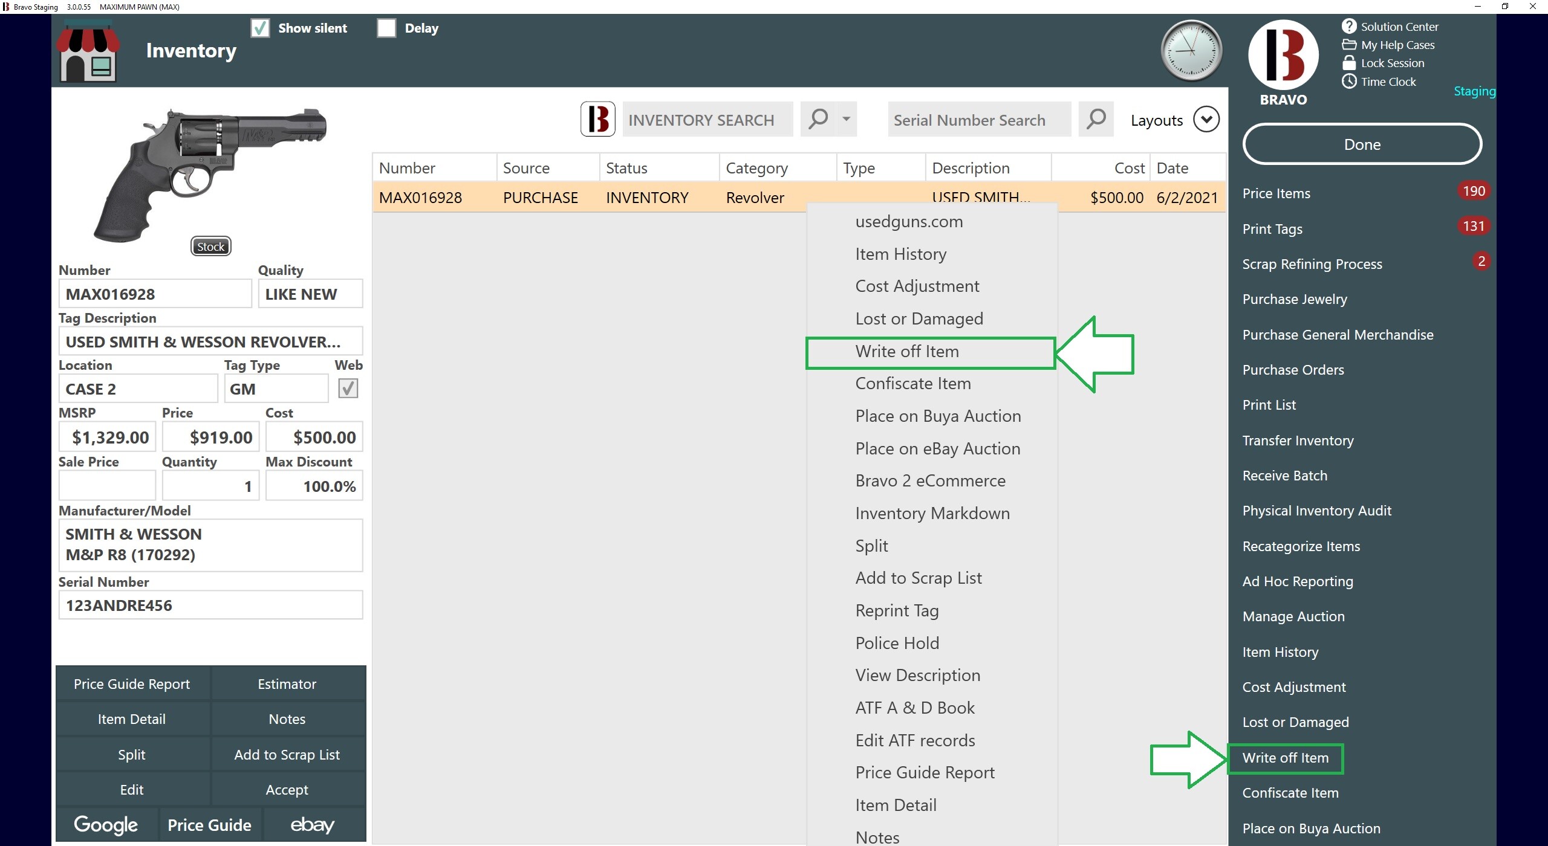1548x846 pixels.
Task: Click the Stock label on gun image
Action: tap(211, 247)
